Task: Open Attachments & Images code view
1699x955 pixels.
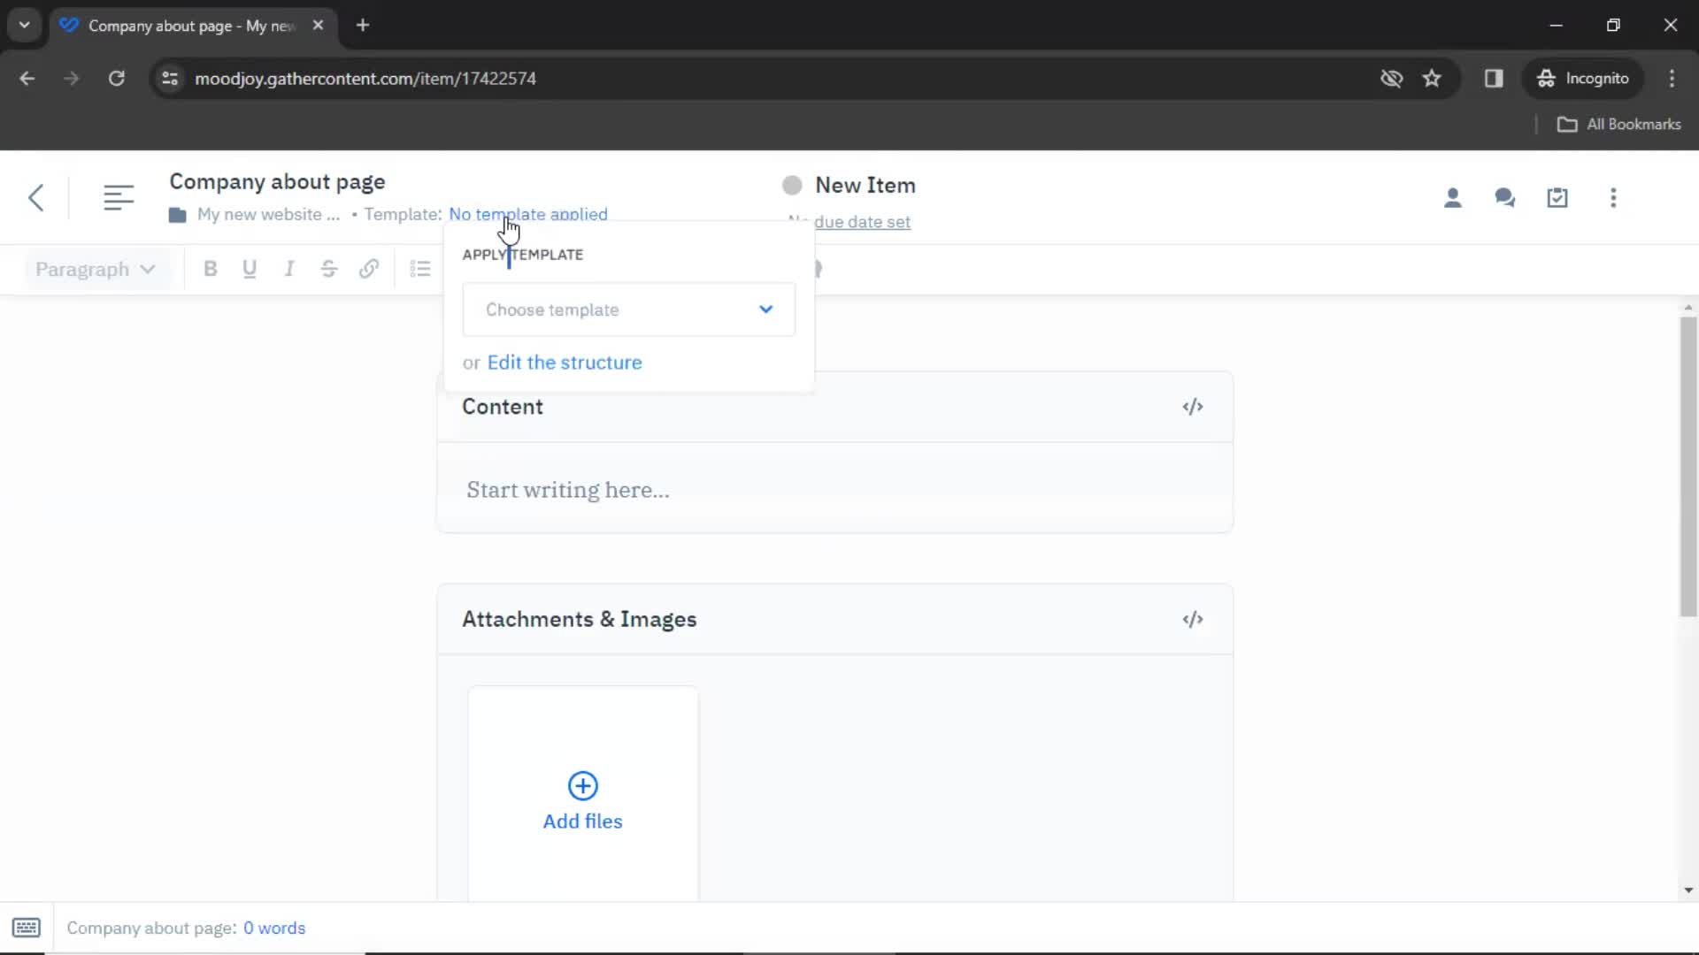Action: pyautogui.click(x=1193, y=619)
